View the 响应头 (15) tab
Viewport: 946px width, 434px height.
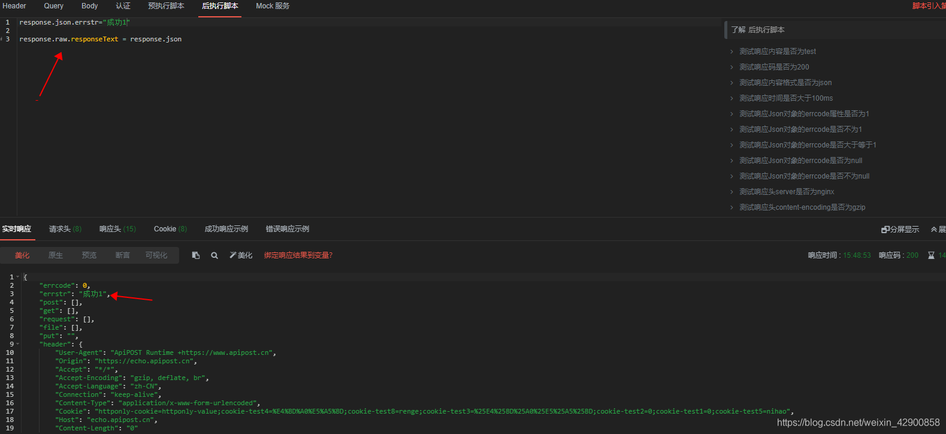click(117, 229)
